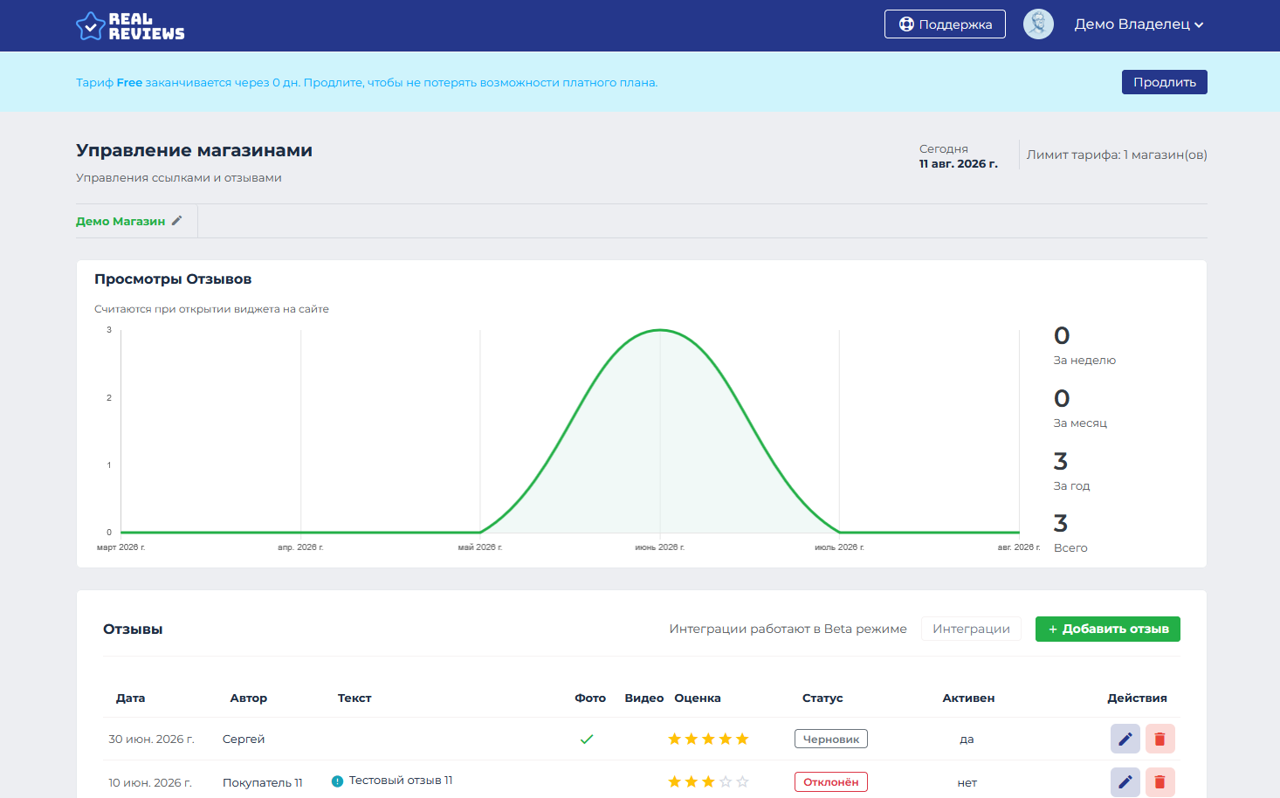Viewport: 1280px width, 798px height.
Task: Click photo checkmark in Сергей's row
Action: (x=587, y=739)
